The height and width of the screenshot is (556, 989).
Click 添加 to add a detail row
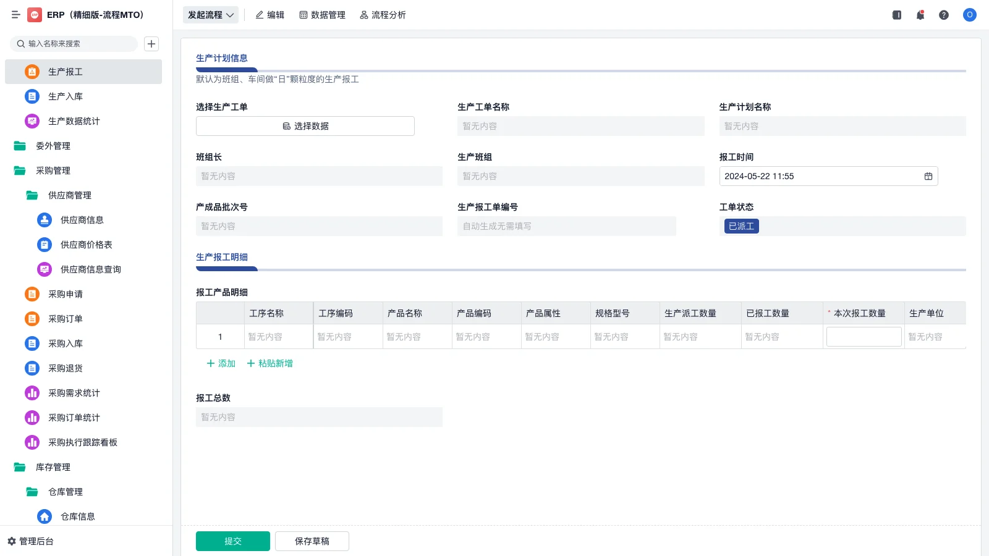click(x=220, y=363)
